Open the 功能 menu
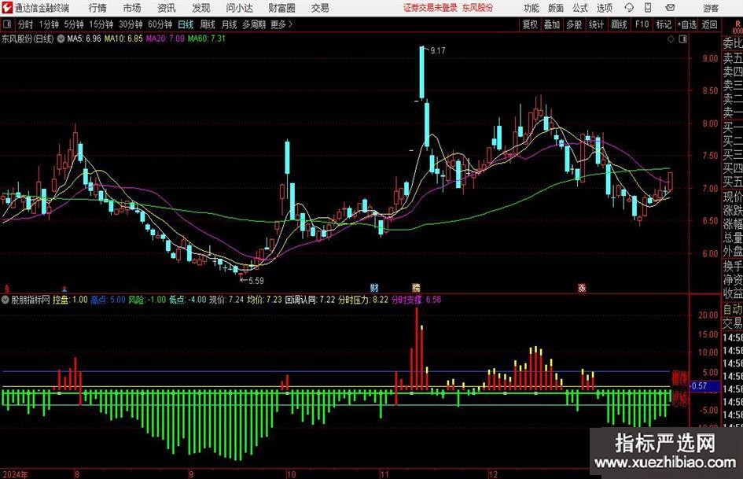Screen dimensions: 743x479 532,8
